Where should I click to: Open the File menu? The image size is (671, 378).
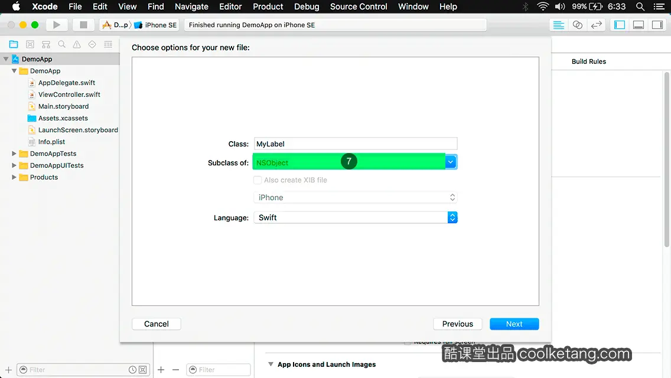(75, 6)
